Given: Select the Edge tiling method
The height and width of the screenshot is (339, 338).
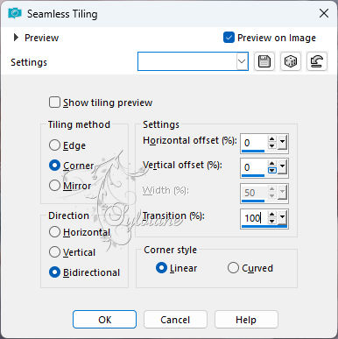Looking at the screenshot, I should click(54, 145).
